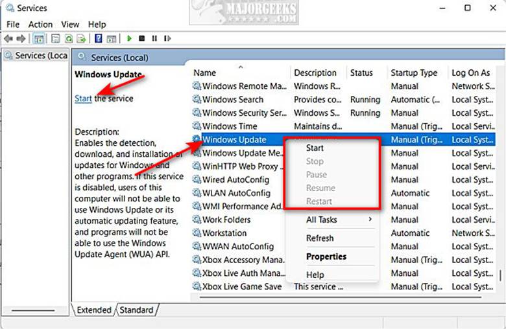This screenshot has height=329, width=506.
Task: Sort by the Startup Type column header
Action: (417, 73)
